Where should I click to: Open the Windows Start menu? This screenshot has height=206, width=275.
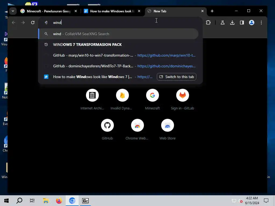click(x=6, y=201)
